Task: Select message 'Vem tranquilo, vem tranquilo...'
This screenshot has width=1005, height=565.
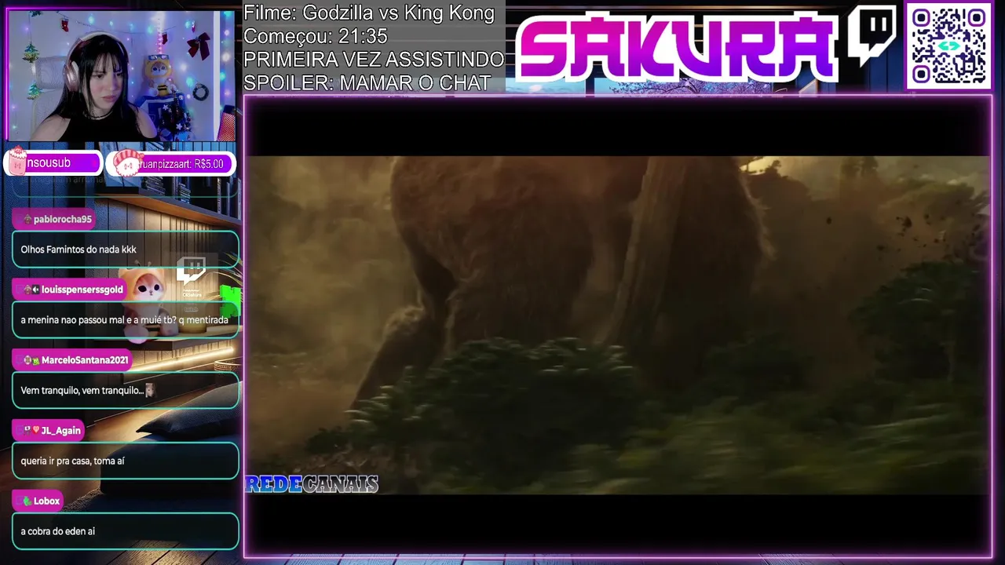Action: click(x=126, y=390)
